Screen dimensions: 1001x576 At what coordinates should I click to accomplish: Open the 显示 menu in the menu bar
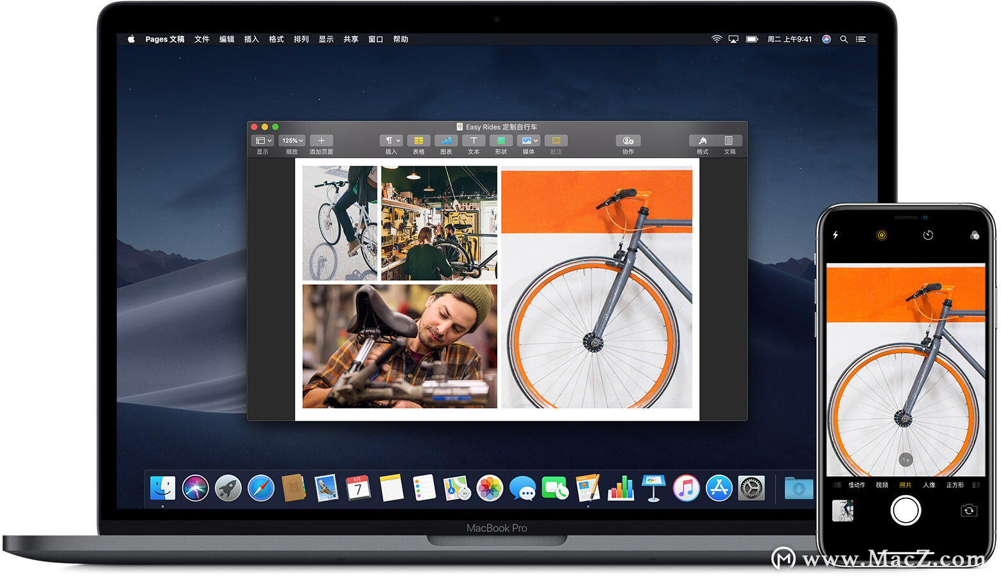[x=326, y=39]
